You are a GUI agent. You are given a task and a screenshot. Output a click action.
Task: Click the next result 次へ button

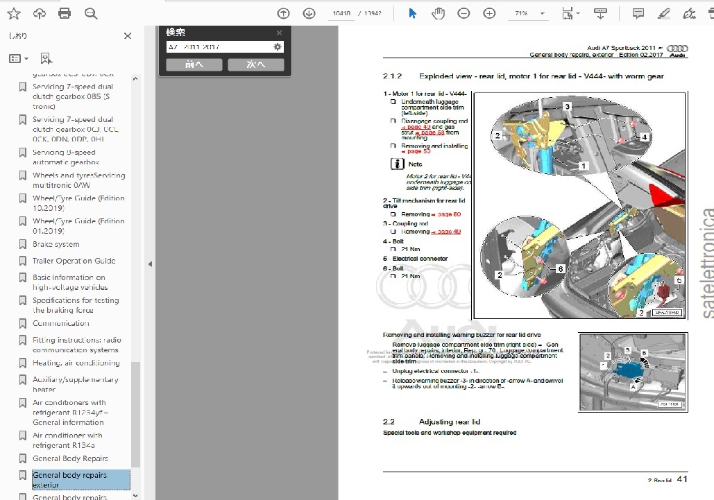pos(256,64)
